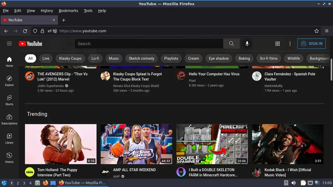333x187 pixels.
Task: Open the YouTube hamburger guide menu
Action: pos(9,44)
